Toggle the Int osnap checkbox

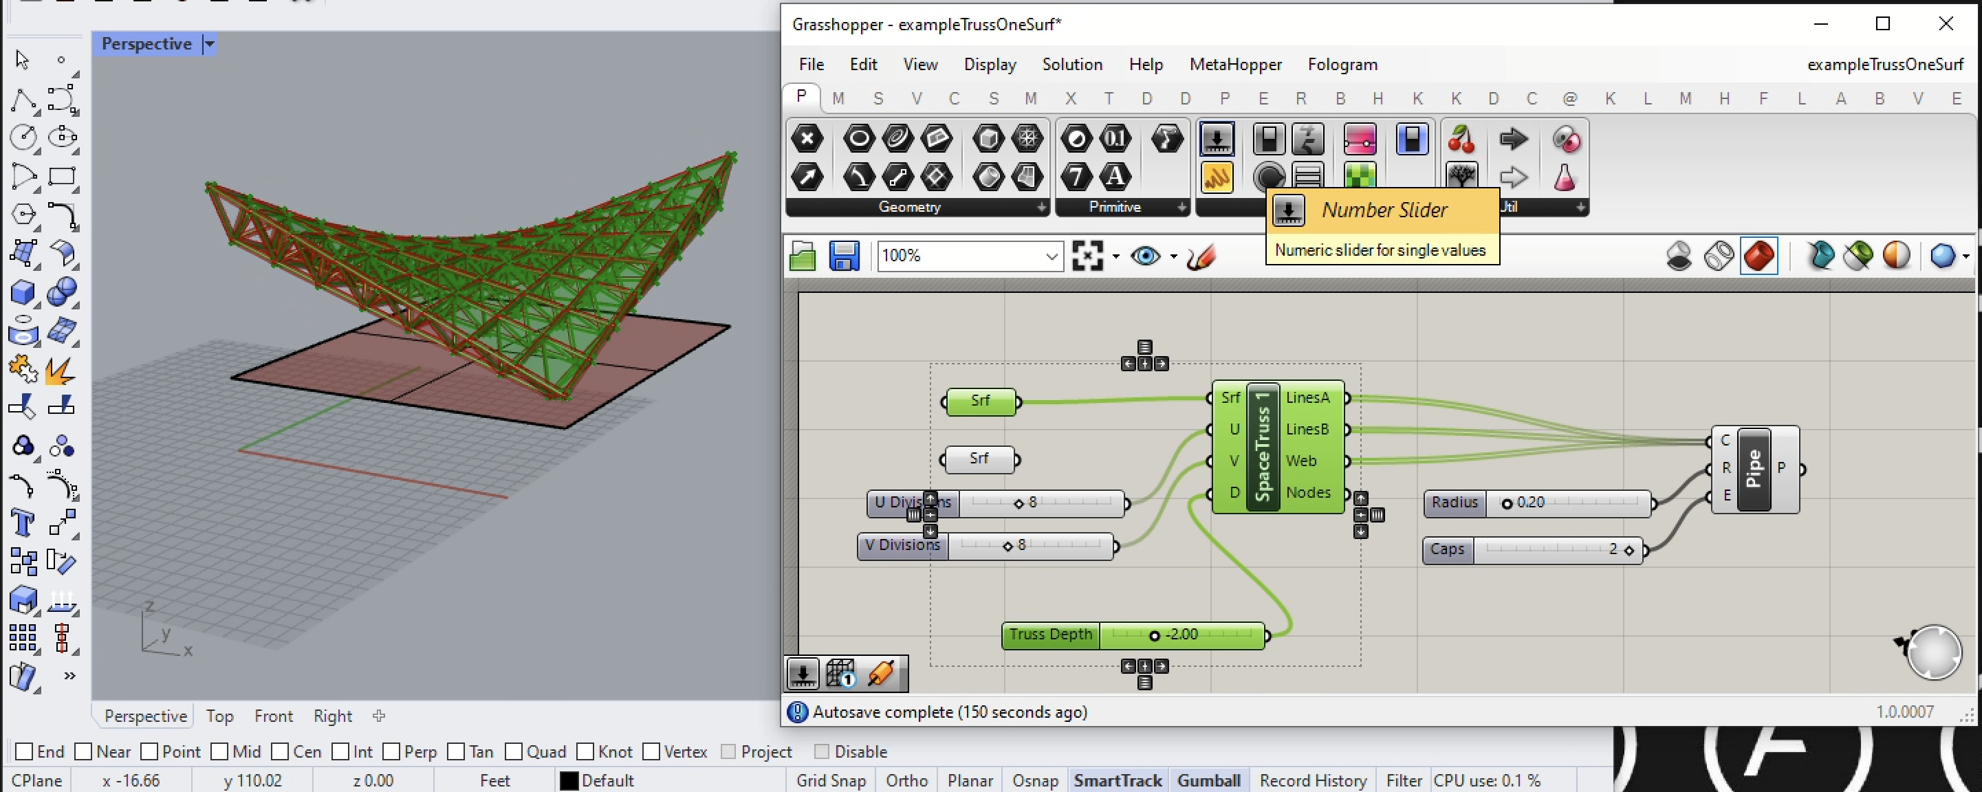coord(341,751)
